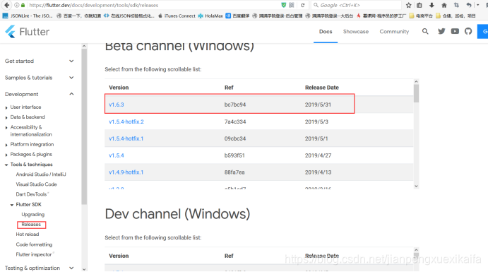This screenshot has width=488, height=272.
Task: Download v1.5.4-hotfix.2 release
Action: (x=126, y=122)
